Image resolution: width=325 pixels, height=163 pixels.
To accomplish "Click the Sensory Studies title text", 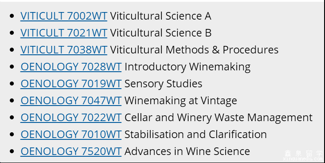I will coord(163,84).
